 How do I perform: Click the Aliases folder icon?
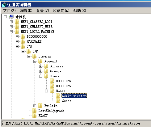pos(46,66)
